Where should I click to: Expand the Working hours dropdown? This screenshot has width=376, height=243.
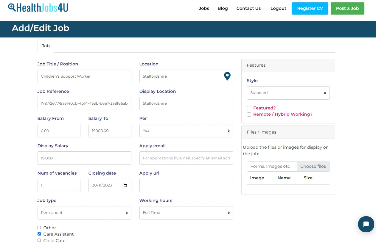click(186, 213)
